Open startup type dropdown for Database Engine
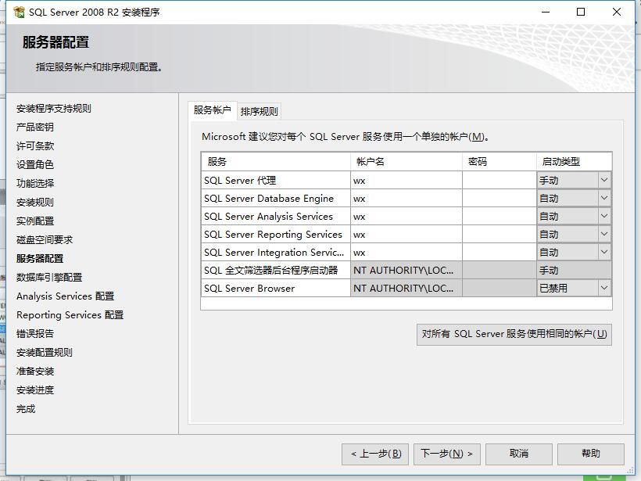This screenshot has width=641, height=481. point(604,198)
